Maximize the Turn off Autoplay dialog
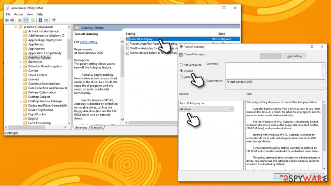The height and width of the screenshot is (186, 331). [x=312, y=46]
